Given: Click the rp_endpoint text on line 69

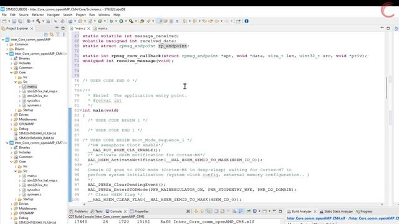Looking at the screenshot, I should 173,46.
